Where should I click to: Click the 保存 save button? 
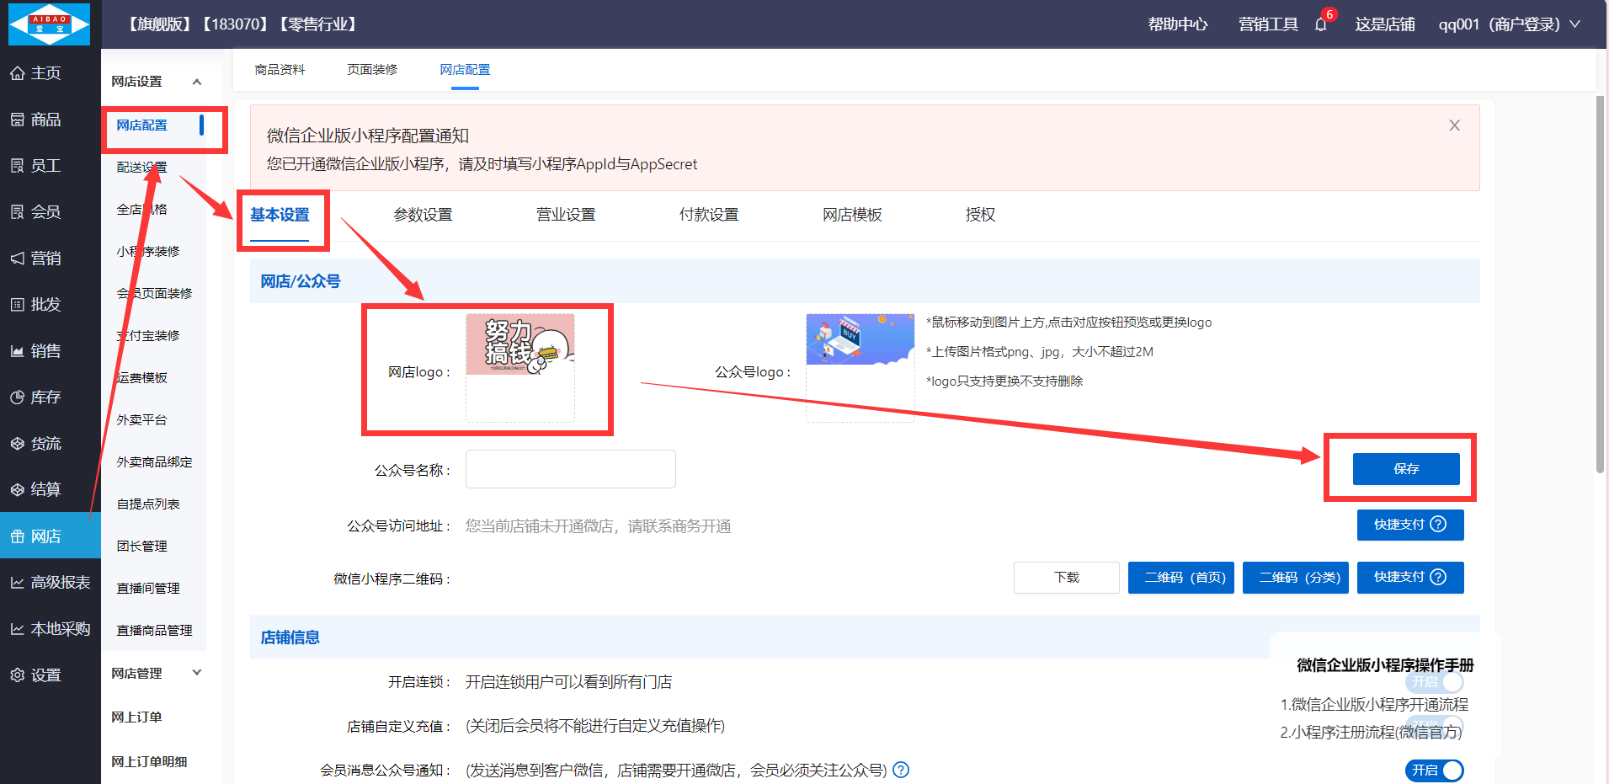[x=1405, y=469]
